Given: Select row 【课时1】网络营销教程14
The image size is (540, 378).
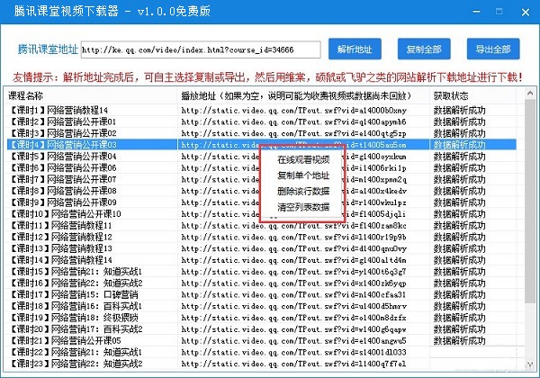Looking at the screenshot, I should [261, 110].
